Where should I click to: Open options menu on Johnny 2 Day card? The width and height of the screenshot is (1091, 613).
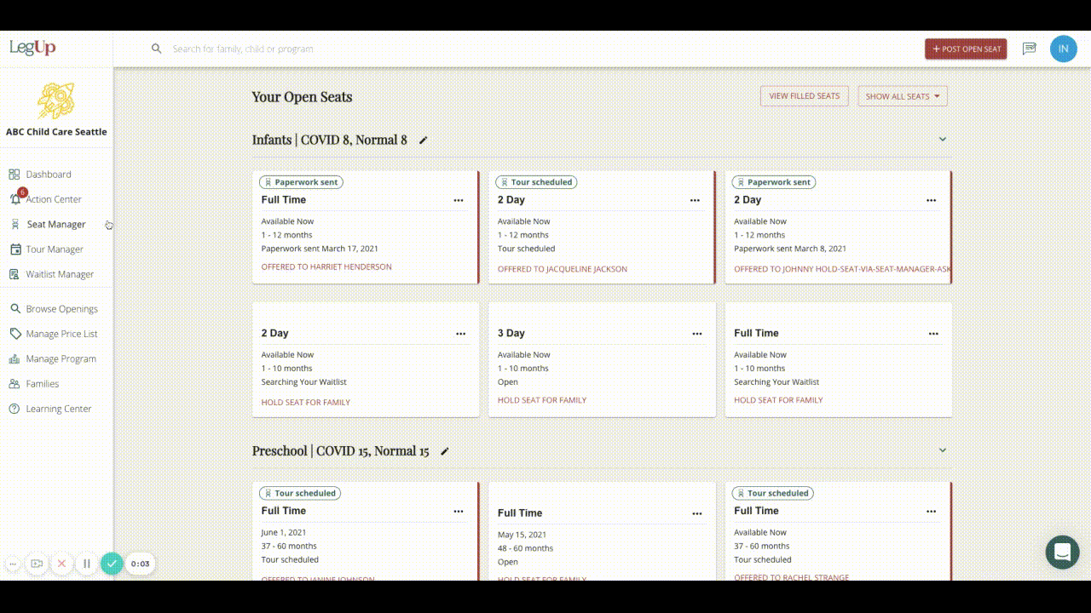click(931, 201)
